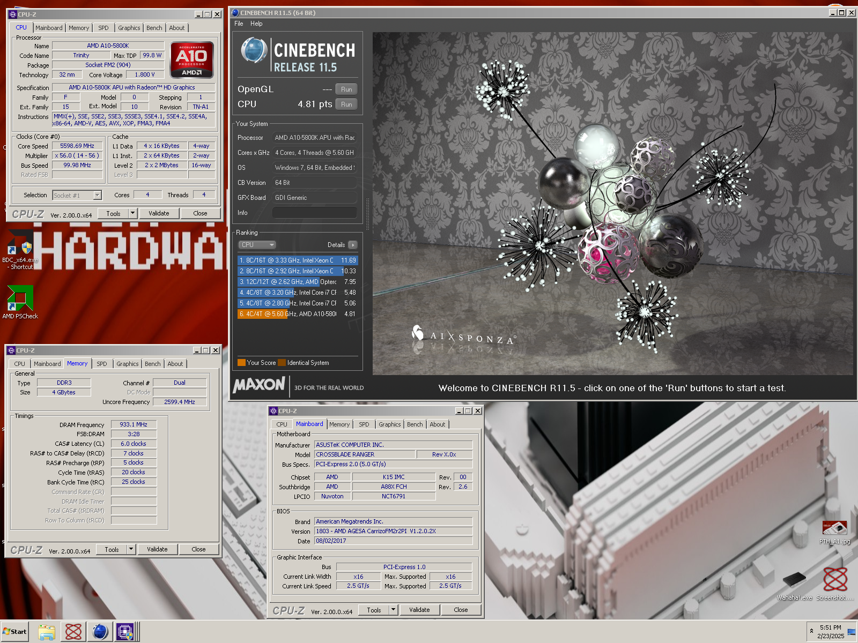Click BIOS version 1803 field
The image size is (858, 643).
[393, 531]
